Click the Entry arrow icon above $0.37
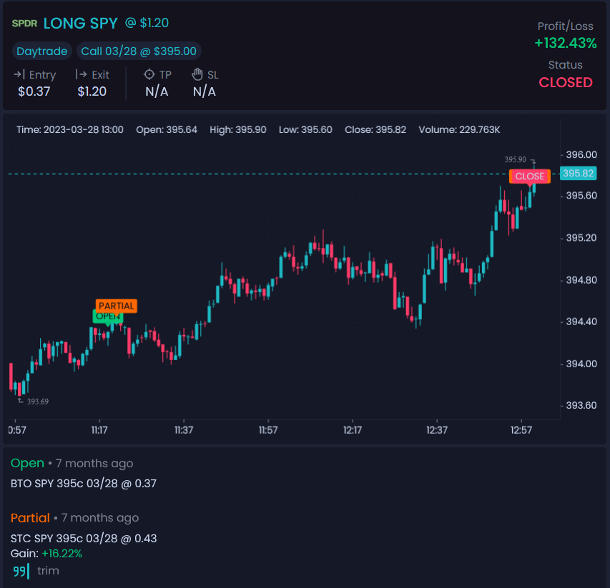 pyautogui.click(x=17, y=74)
